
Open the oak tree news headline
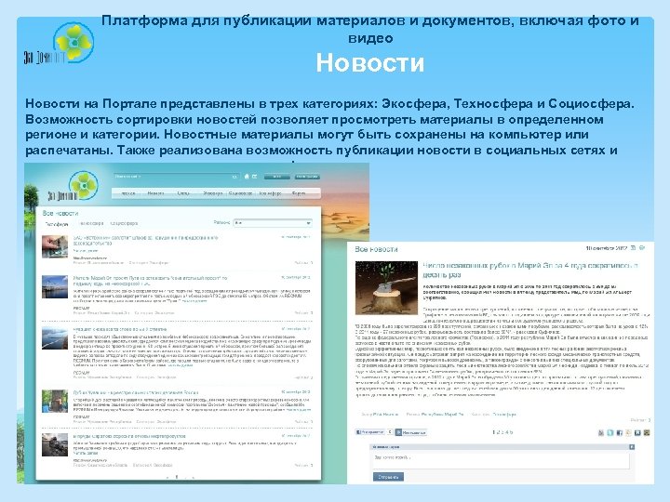136,392
